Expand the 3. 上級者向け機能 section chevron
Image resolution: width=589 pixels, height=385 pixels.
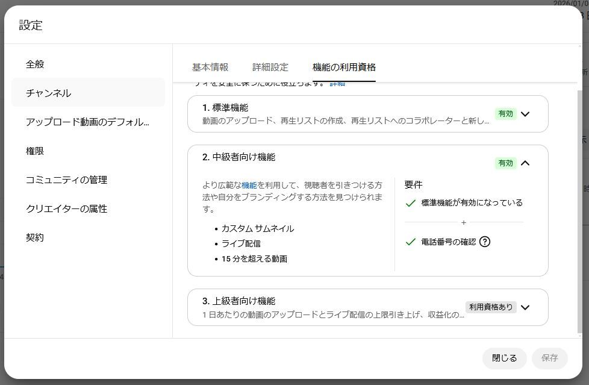click(525, 307)
